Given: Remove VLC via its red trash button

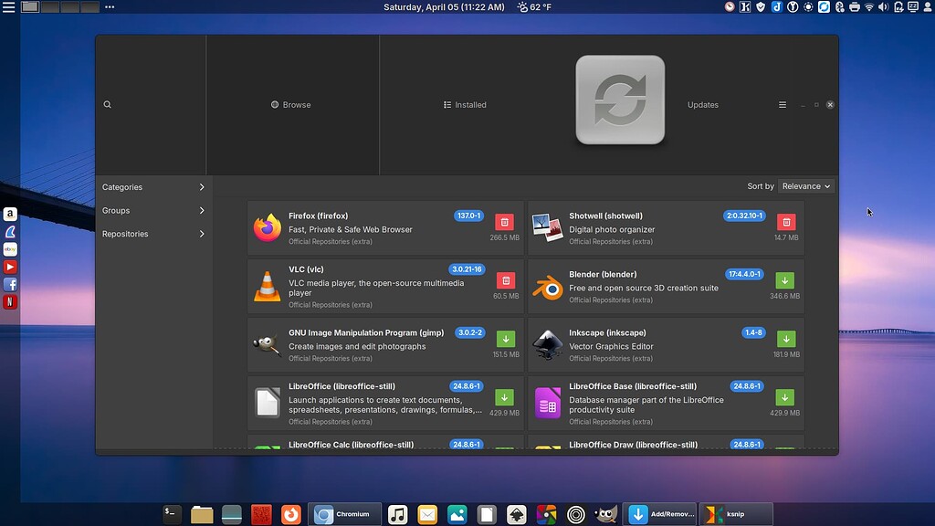Looking at the screenshot, I should (x=505, y=280).
